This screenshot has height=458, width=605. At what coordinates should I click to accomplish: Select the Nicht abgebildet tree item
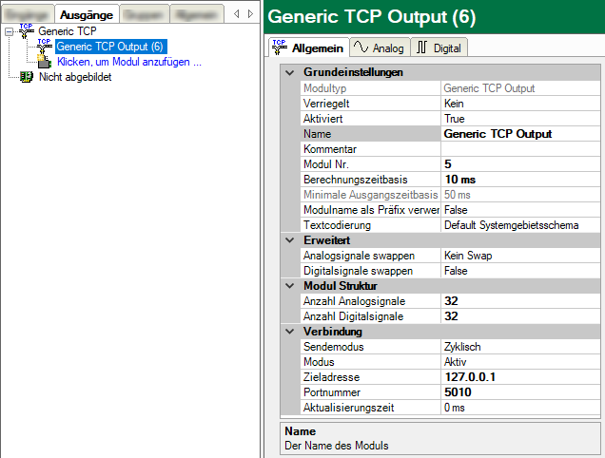click(x=75, y=77)
